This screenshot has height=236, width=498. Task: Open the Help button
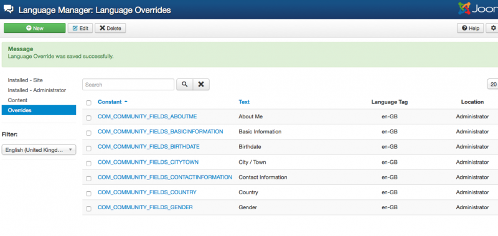click(x=471, y=28)
